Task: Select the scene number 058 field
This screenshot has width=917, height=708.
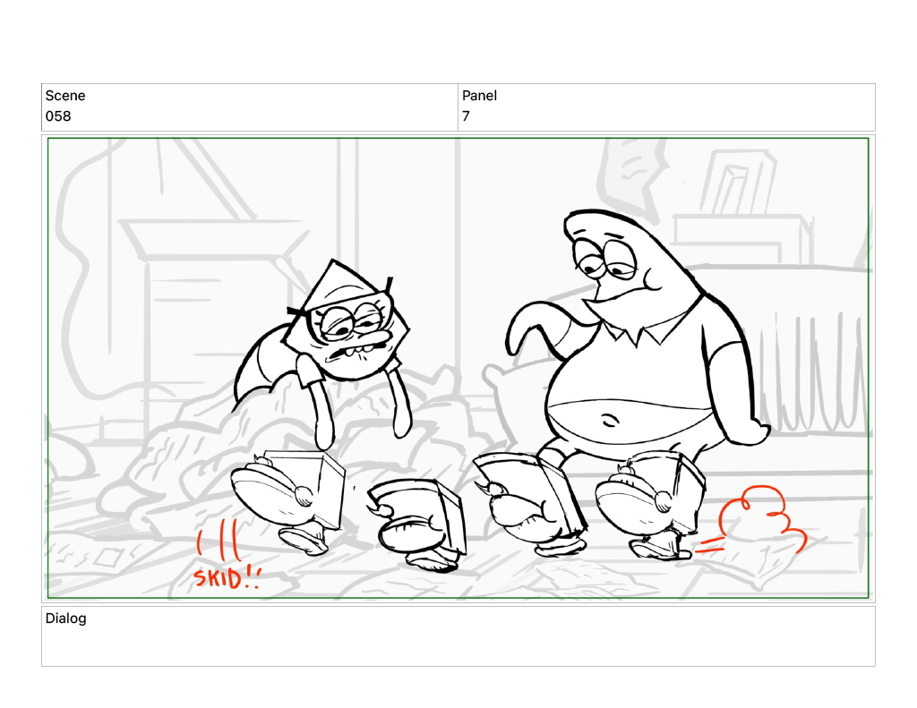Action: [x=58, y=116]
